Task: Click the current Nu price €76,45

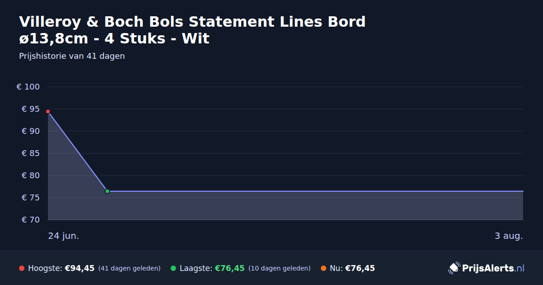Action: 360,268
